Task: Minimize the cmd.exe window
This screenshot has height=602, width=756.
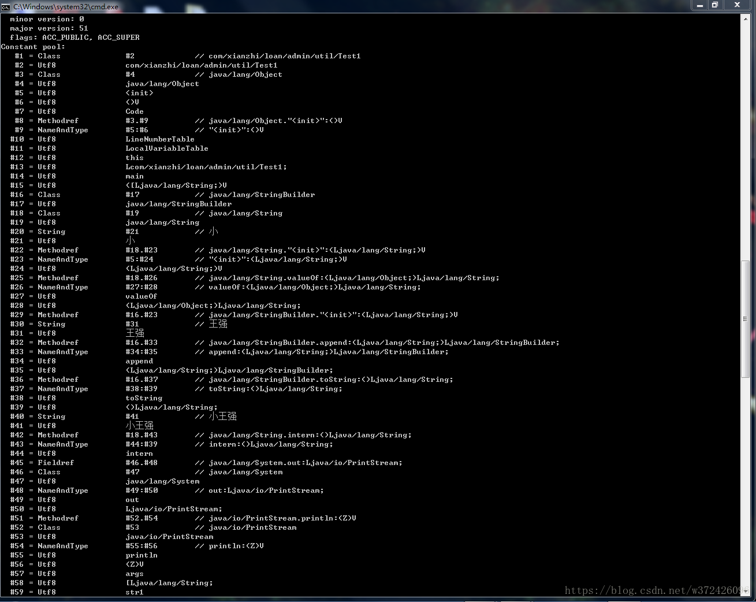Action: tap(699, 5)
